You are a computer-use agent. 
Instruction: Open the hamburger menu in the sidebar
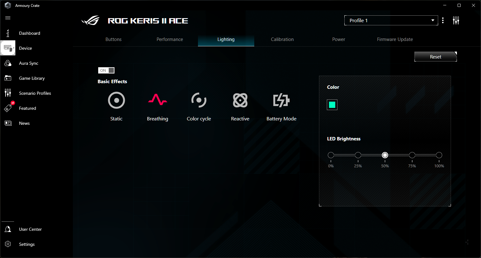tap(8, 18)
